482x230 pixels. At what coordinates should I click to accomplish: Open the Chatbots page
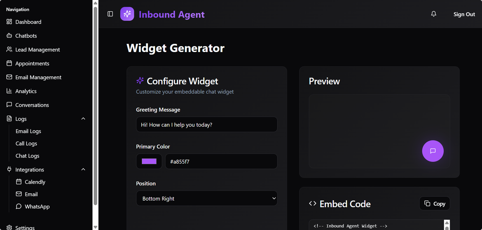pos(26,36)
